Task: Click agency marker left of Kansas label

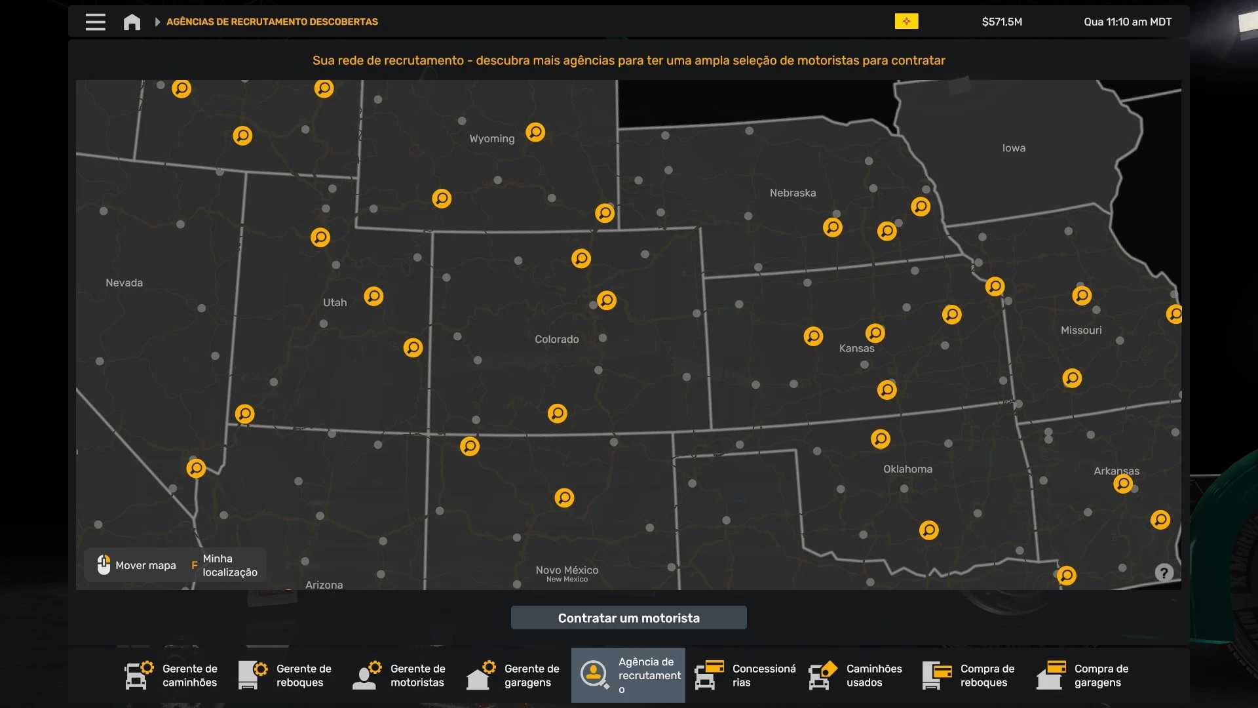Action: 813,336
